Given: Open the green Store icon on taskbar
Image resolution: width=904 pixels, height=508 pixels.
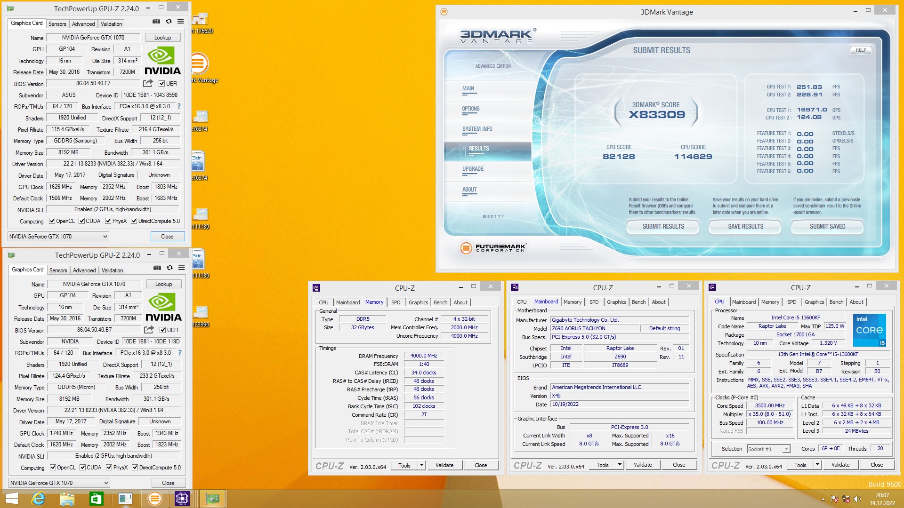Looking at the screenshot, I should pyautogui.click(x=96, y=499).
